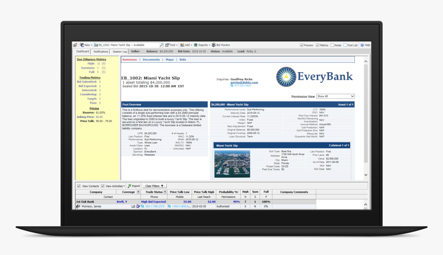Switch to the Dashboard tab

click(83, 52)
